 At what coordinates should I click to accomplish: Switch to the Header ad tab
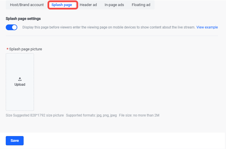(88, 5)
